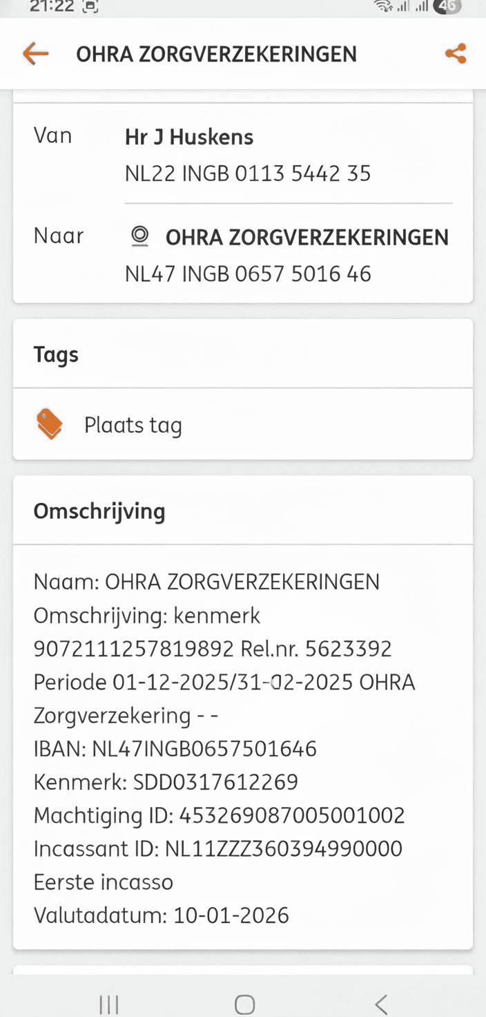The width and height of the screenshot is (486, 1017).
Task: Tap the Wi-Fi signal status icon
Action: point(383,7)
